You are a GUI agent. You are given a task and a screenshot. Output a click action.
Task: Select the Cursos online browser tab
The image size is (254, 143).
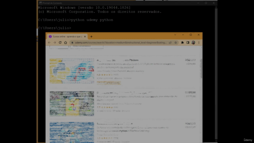point(67,37)
